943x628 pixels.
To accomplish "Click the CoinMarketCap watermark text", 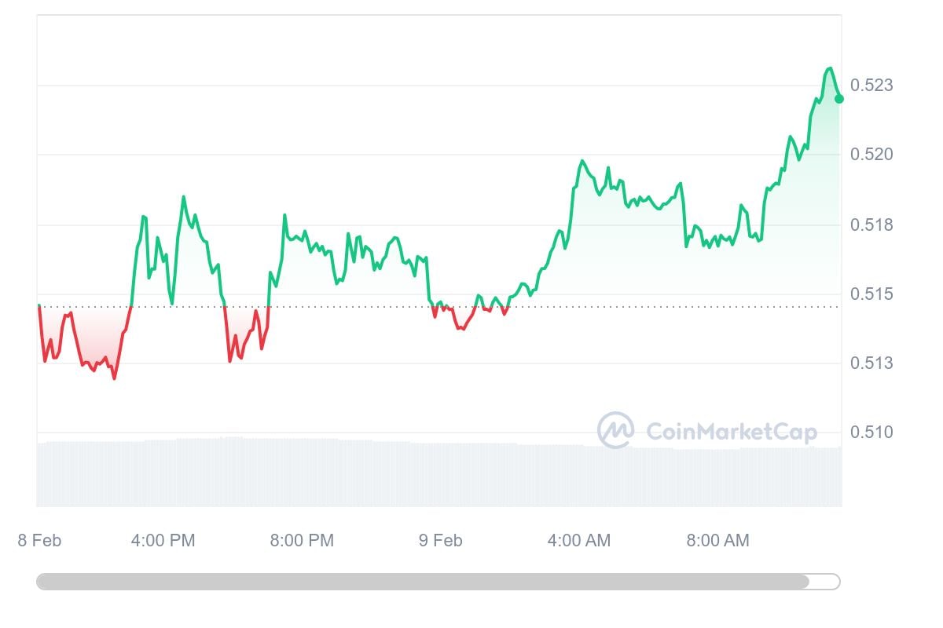I will pyautogui.click(x=731, y=432).
